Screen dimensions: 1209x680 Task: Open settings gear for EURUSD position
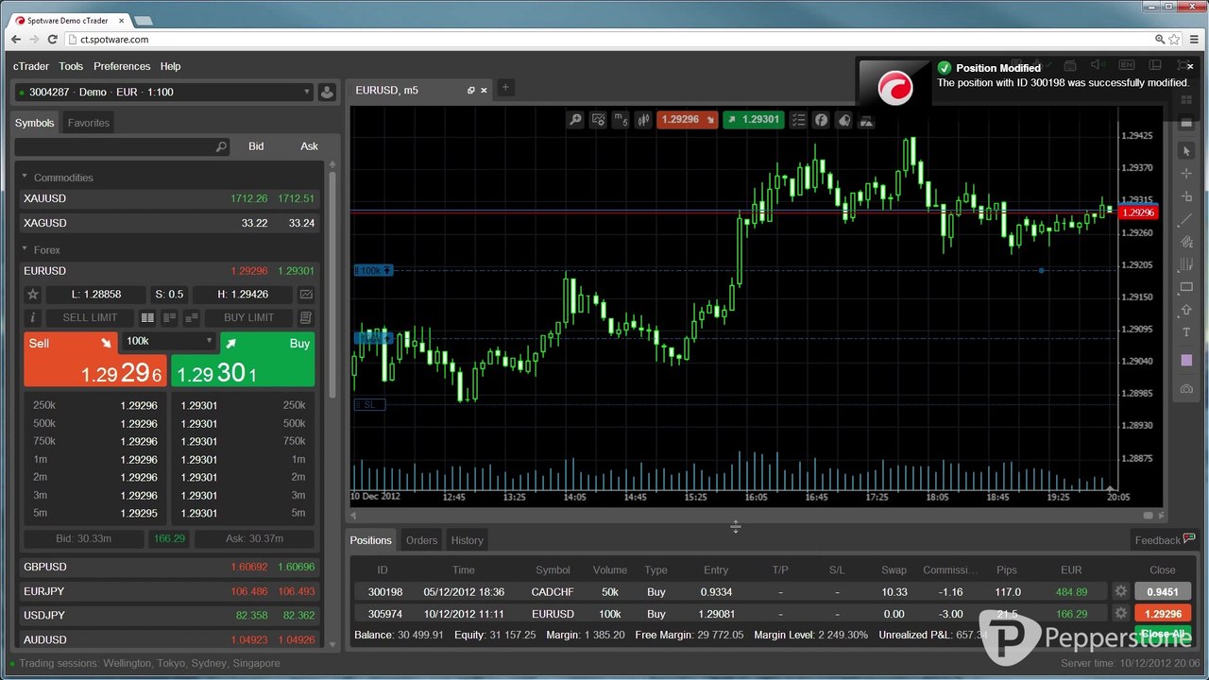tap(1121, 614)
